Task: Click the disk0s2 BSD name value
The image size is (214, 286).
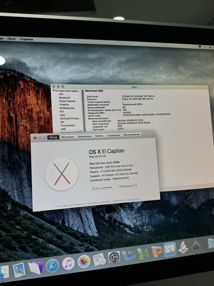Action: (x=127, y=112)
